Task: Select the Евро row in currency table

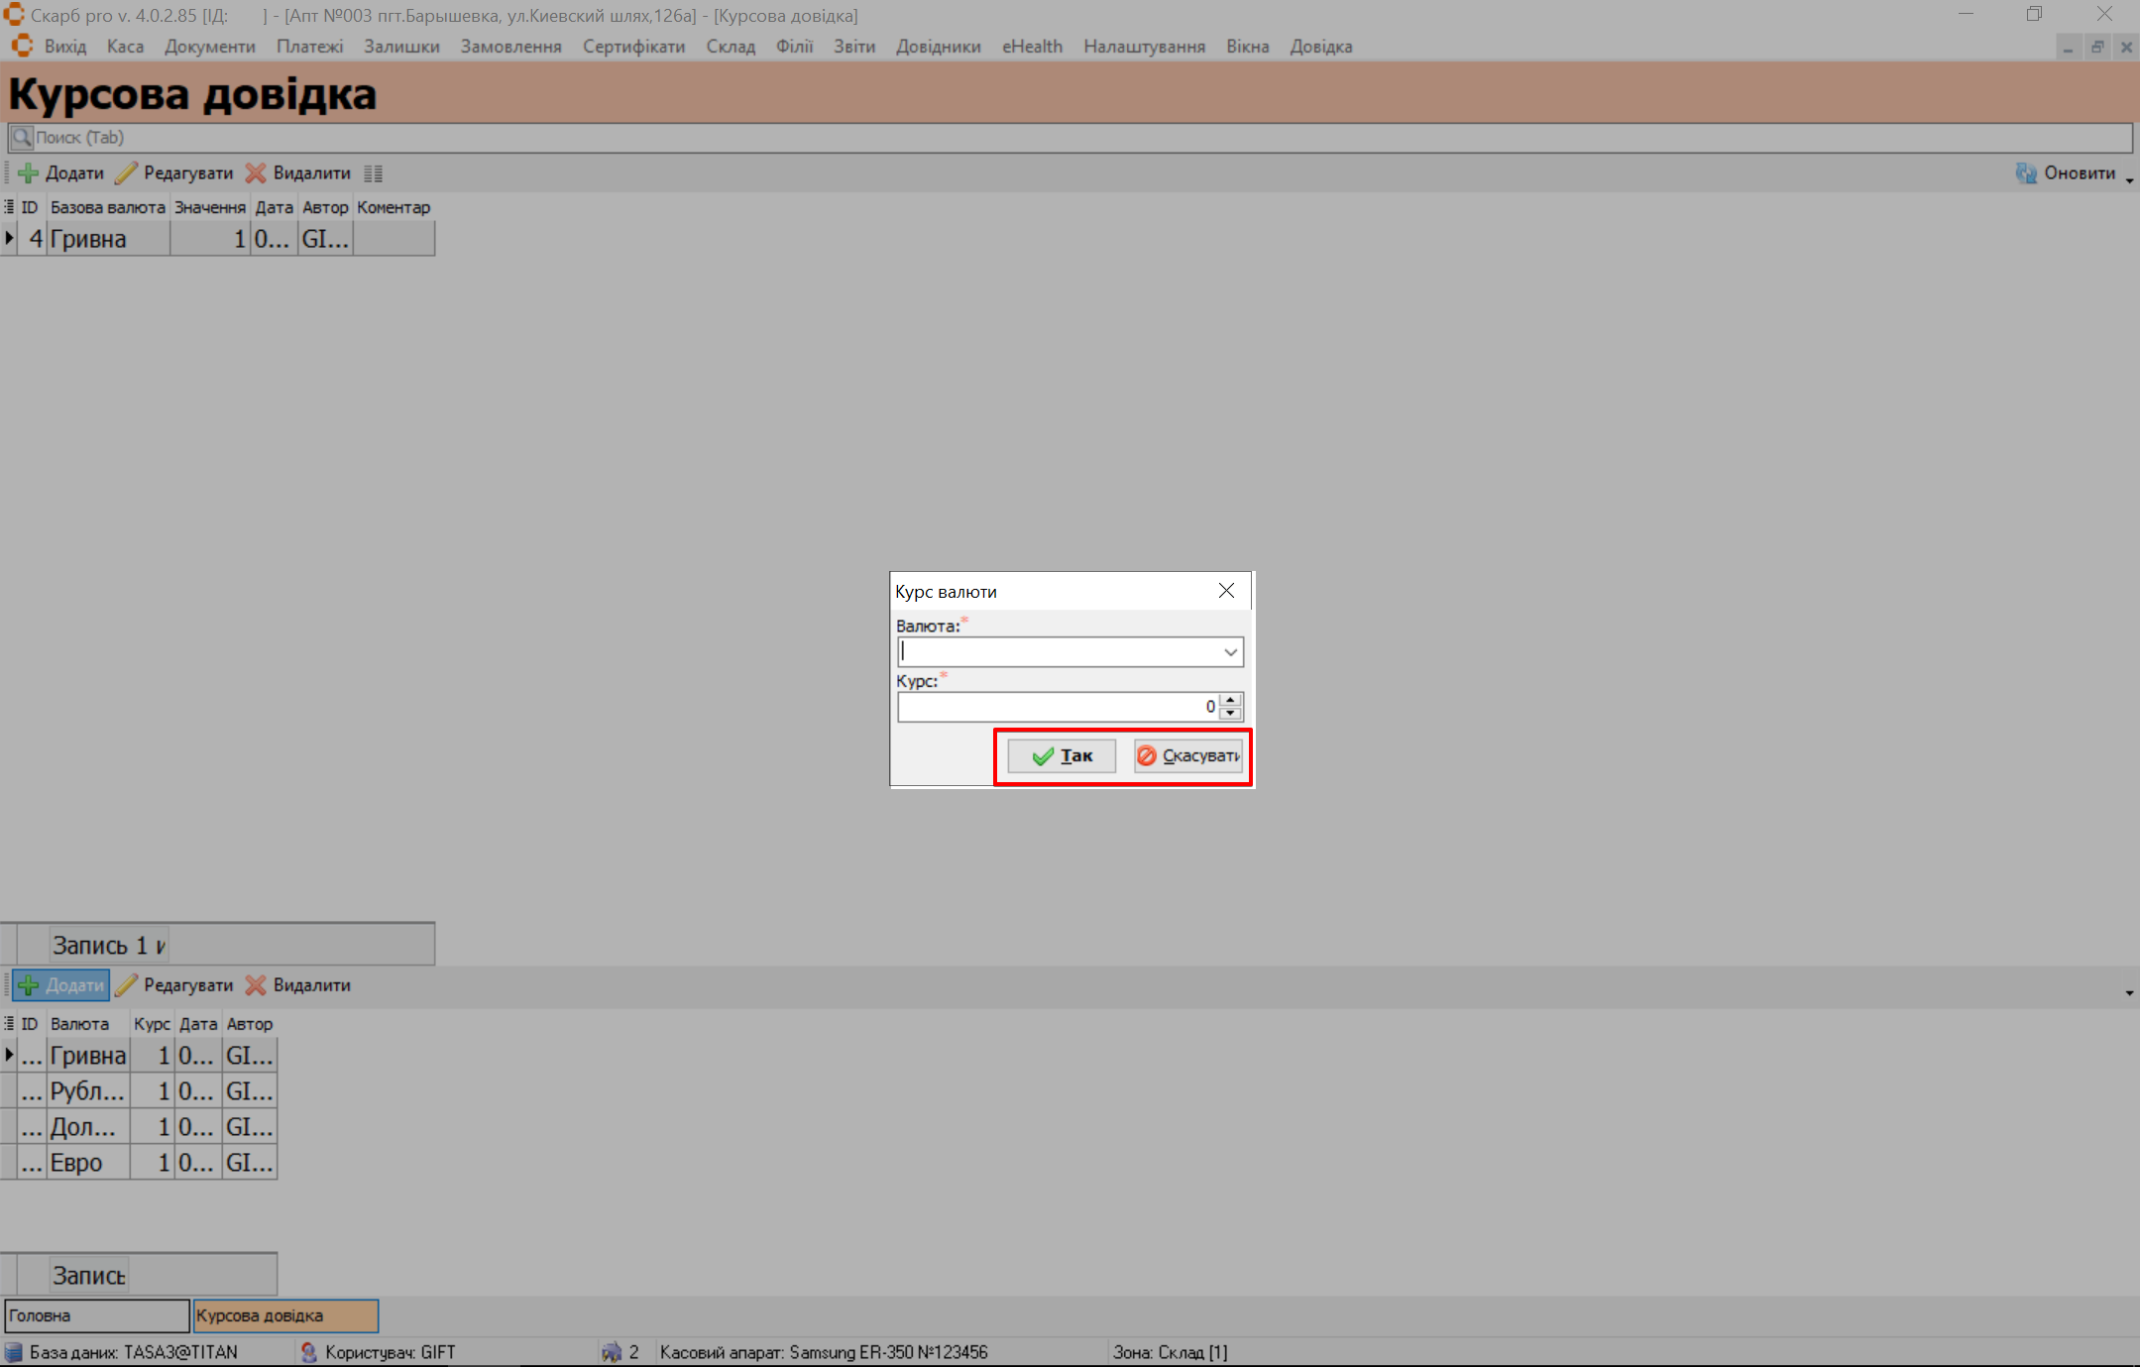Action: pyautogui.click(x=77, y=1163)
